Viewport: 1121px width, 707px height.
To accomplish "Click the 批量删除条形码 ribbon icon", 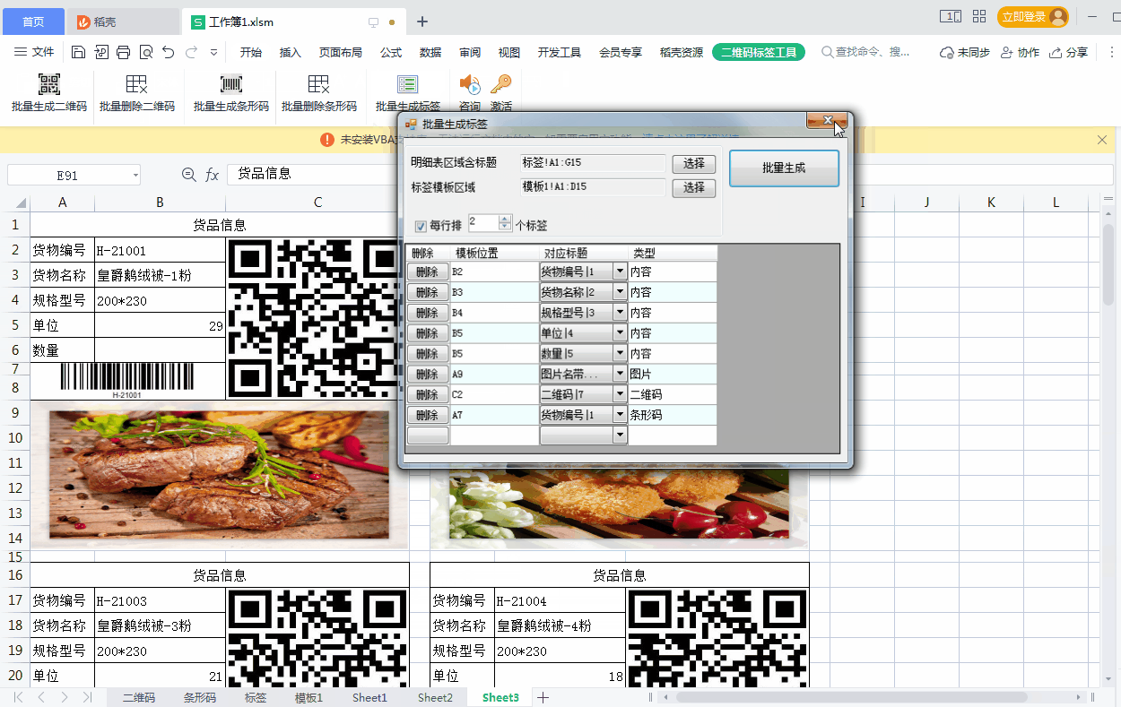I will coord(318,85).
